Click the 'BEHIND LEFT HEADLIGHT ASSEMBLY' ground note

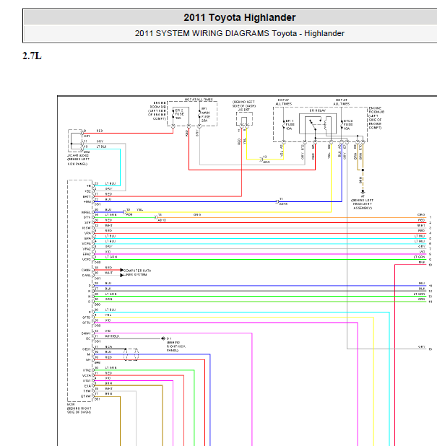[363, 204]
